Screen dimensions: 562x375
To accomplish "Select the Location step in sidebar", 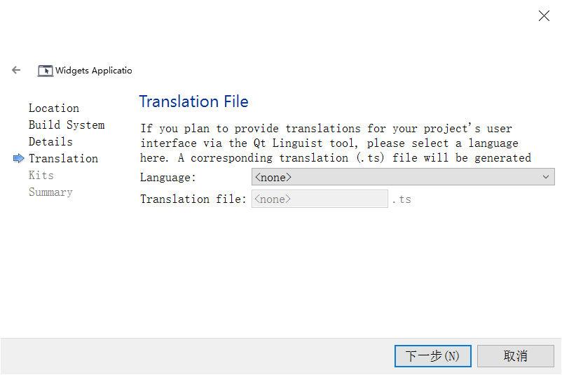I will (54, 108).
